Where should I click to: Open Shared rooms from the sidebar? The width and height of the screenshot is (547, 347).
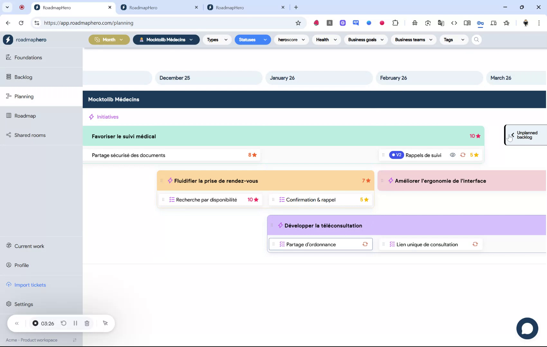(x=30, y=135)
